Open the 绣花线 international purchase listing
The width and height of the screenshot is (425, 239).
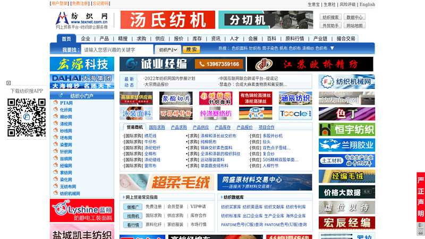click(150, 136)
